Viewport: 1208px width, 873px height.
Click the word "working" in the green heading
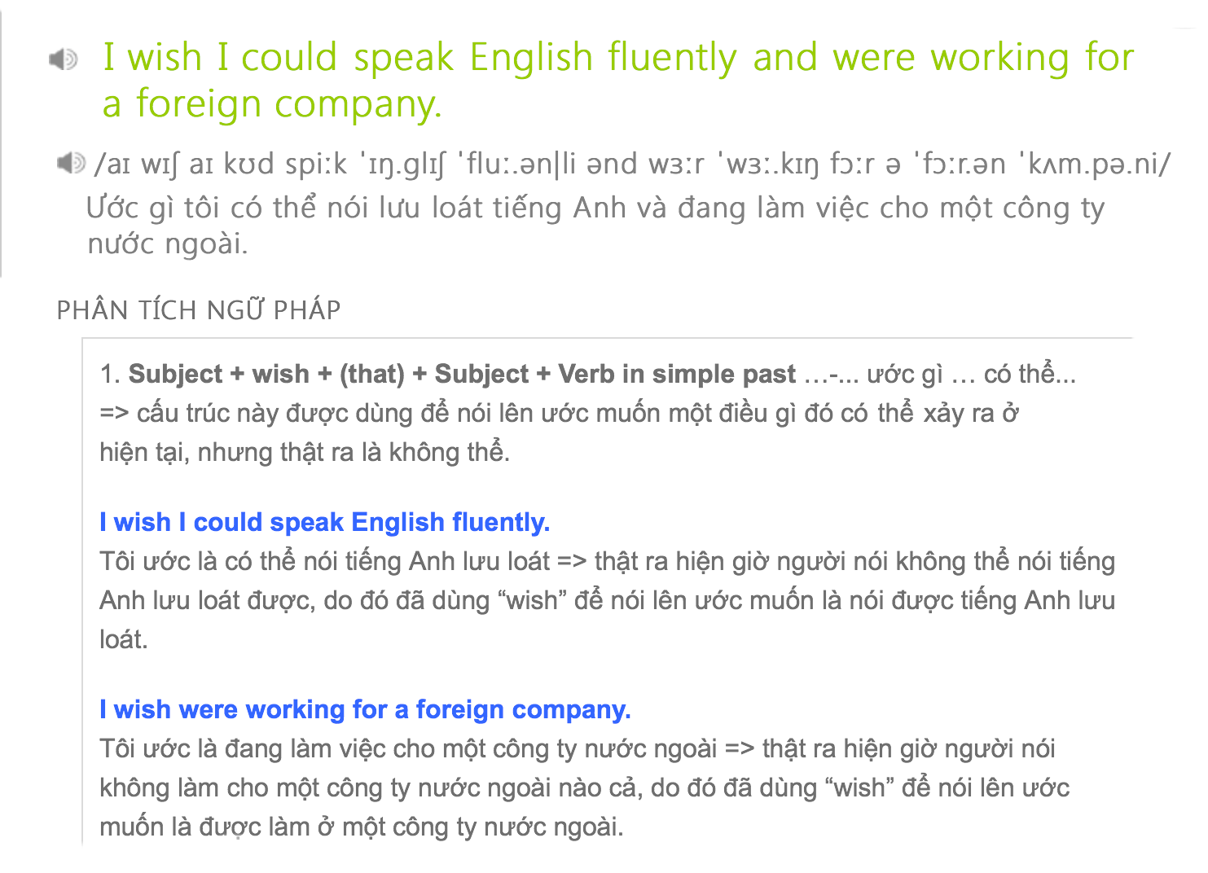(999, 59)
